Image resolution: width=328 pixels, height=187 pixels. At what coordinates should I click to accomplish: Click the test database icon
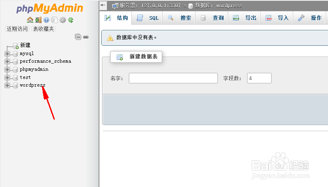(15, 78)
